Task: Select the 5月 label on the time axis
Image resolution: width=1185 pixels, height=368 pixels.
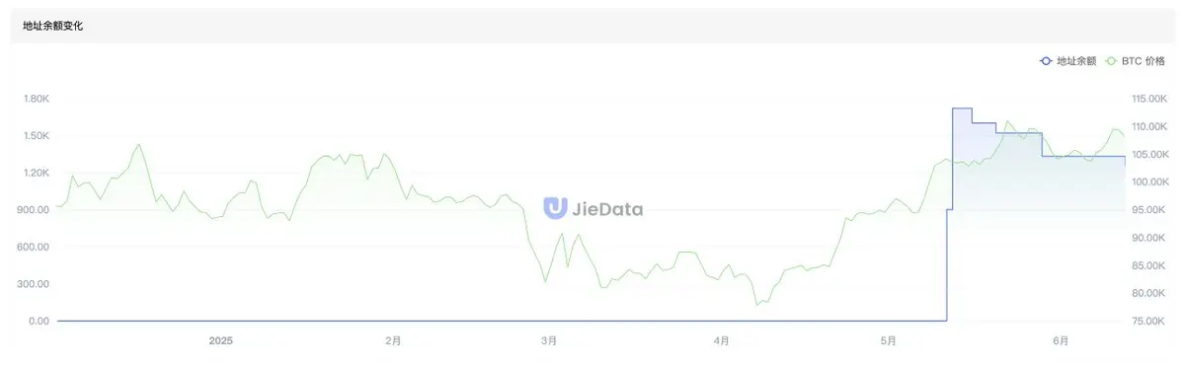Action: click(x=889, y=340)
